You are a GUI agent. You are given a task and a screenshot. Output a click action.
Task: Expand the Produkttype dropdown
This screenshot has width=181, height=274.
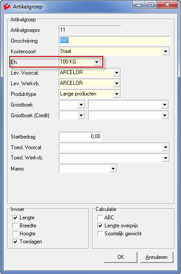pos(117,94)
